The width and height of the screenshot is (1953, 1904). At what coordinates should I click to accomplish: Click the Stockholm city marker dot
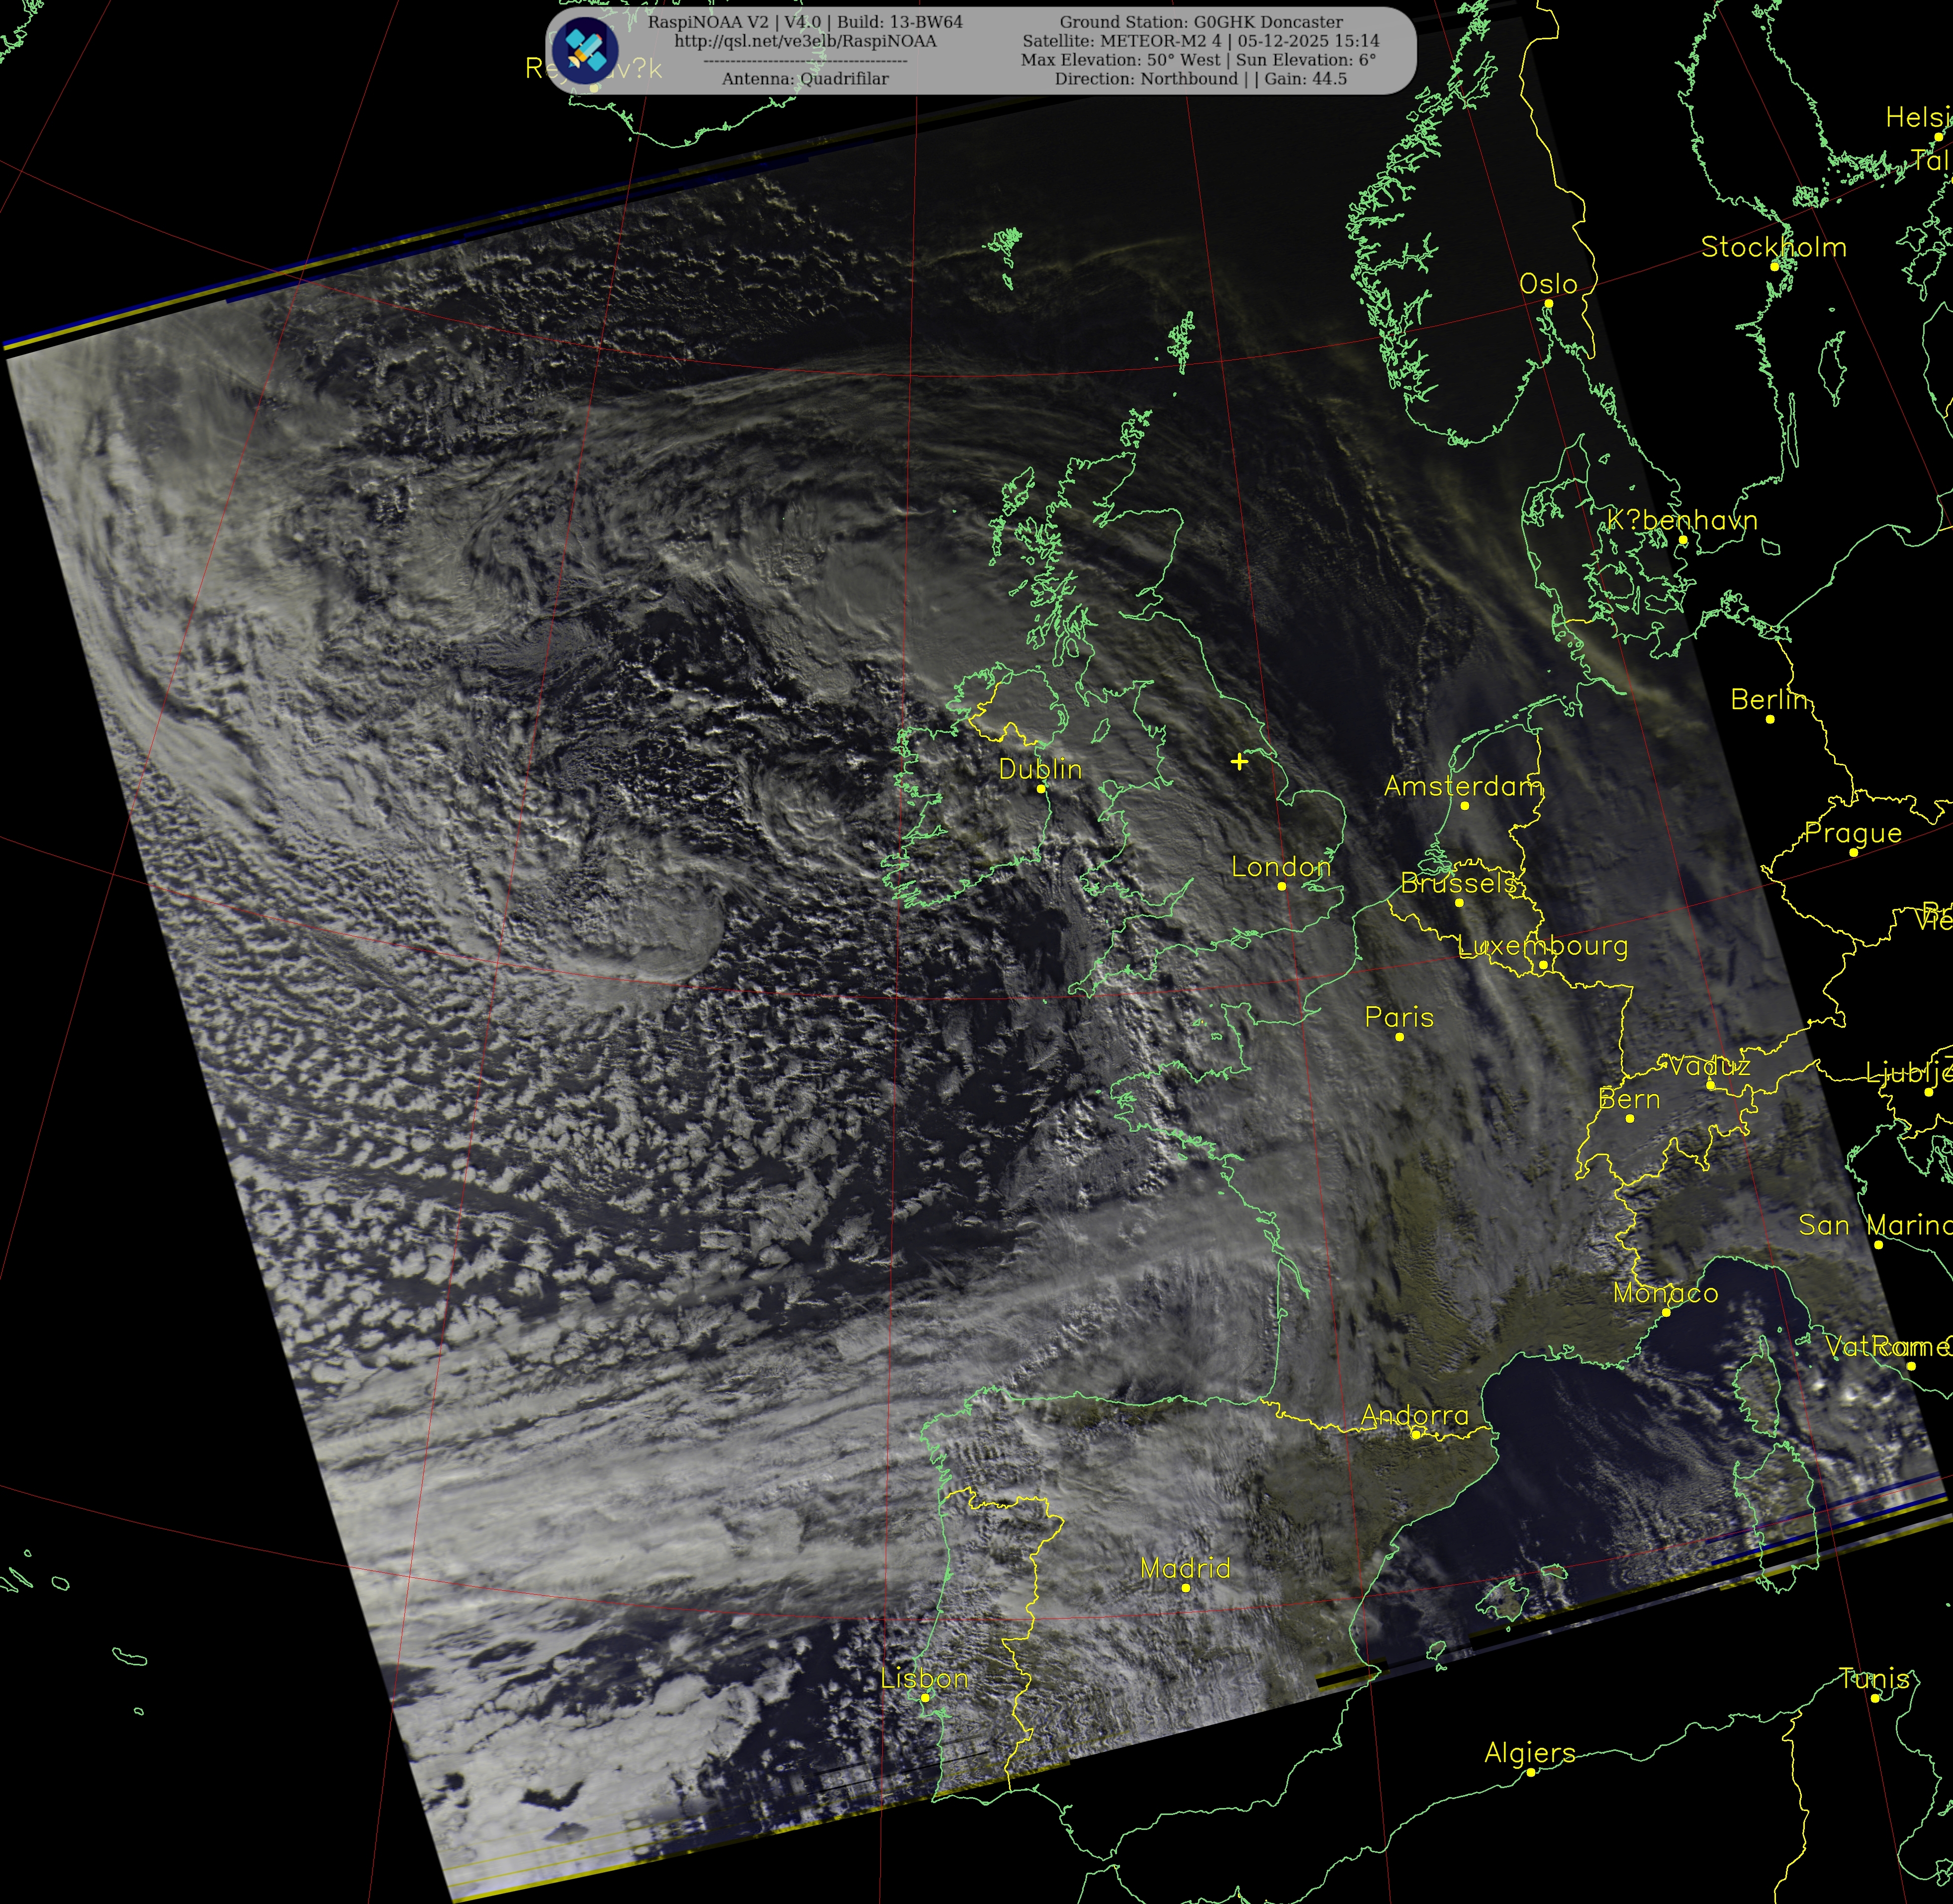click(x=1774, y=266)
